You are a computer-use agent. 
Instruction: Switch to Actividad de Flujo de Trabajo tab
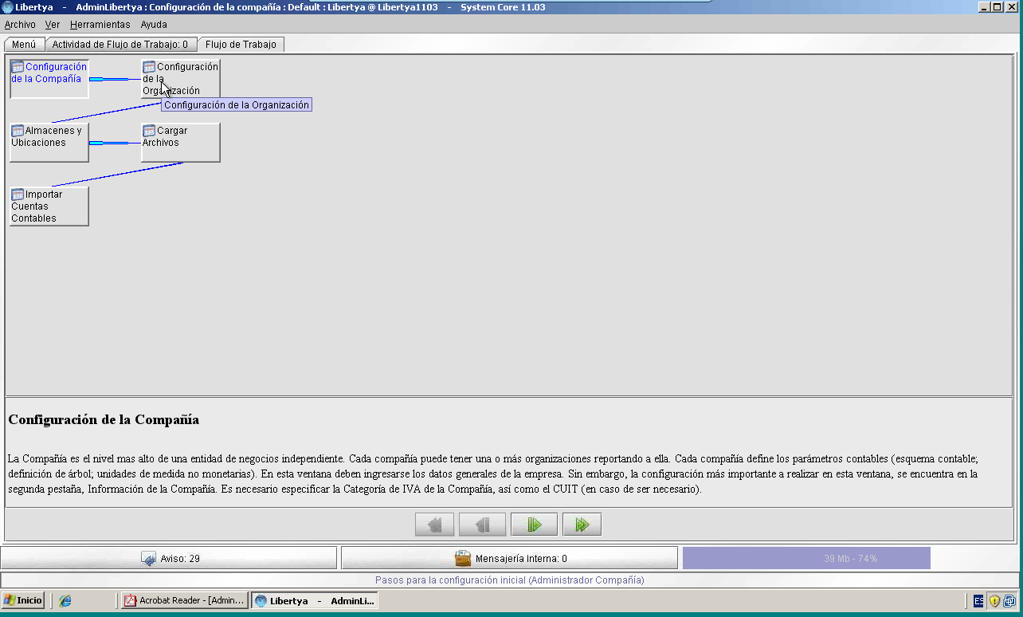tap(120, 45)
